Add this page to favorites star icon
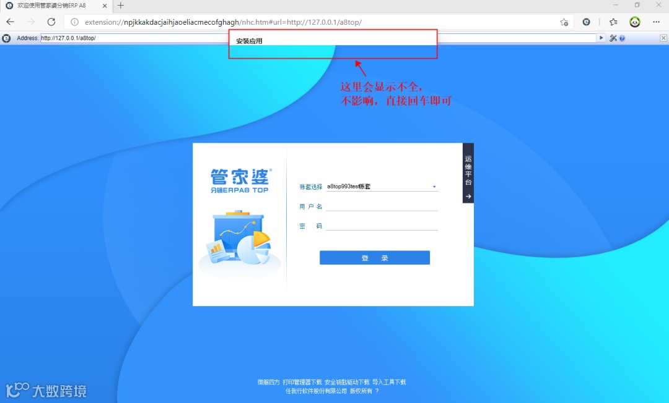 (x=564, y=22)
